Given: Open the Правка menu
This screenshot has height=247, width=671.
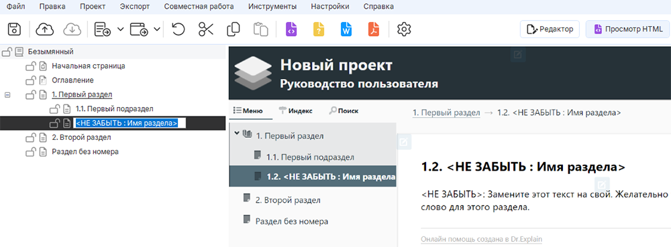Looking at the screenshot, I should point(52,7).
